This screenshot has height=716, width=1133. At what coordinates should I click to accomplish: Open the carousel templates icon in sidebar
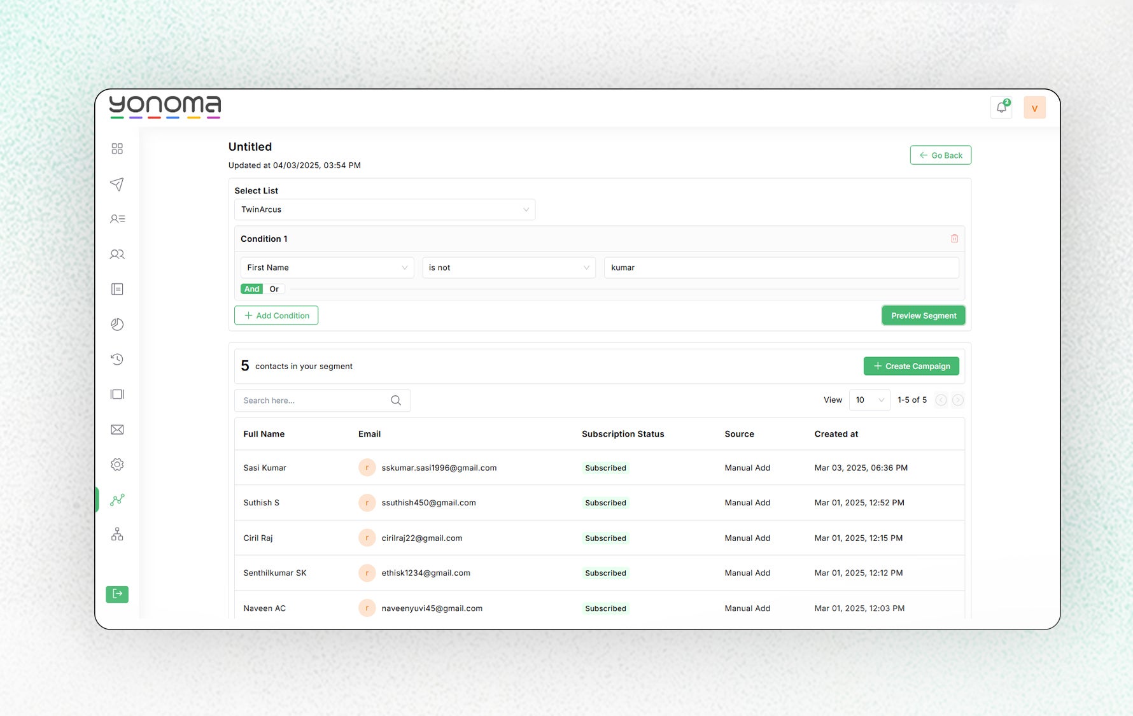pyautogui.click(x=117, y=394)
